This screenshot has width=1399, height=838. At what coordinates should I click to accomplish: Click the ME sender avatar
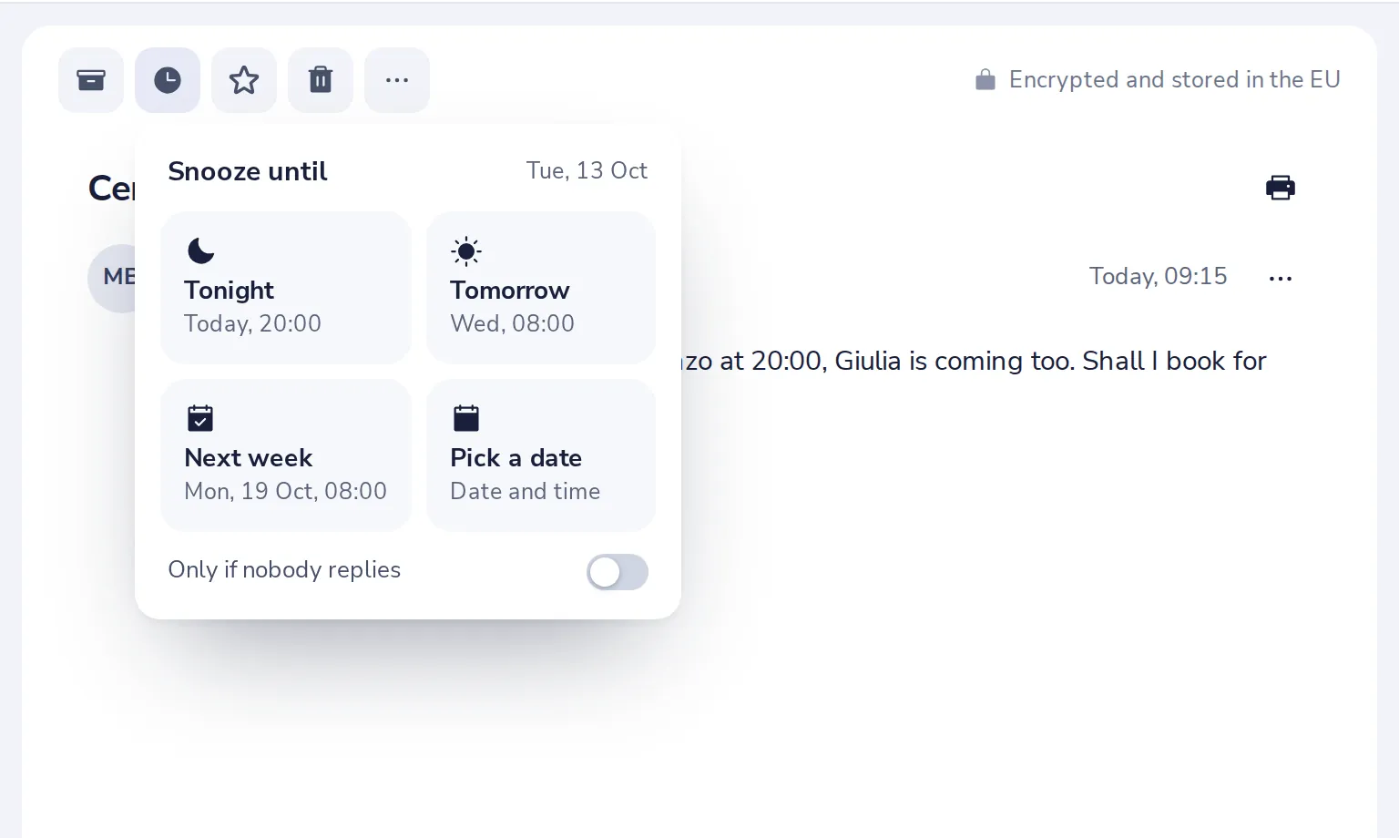pos(113,277)
